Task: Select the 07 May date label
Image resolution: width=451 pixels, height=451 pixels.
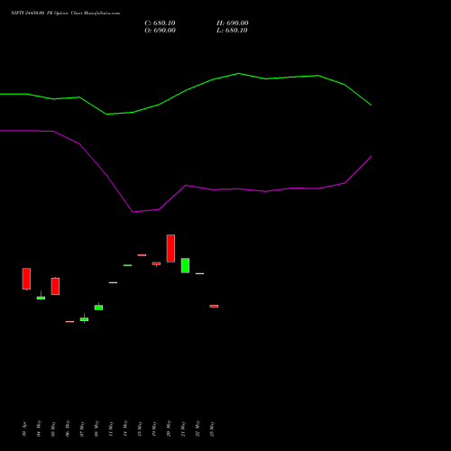Action: 82,428
